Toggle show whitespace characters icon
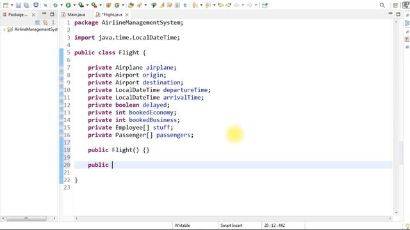This screenshot has height=230, width=410. [x=185, y=5]
